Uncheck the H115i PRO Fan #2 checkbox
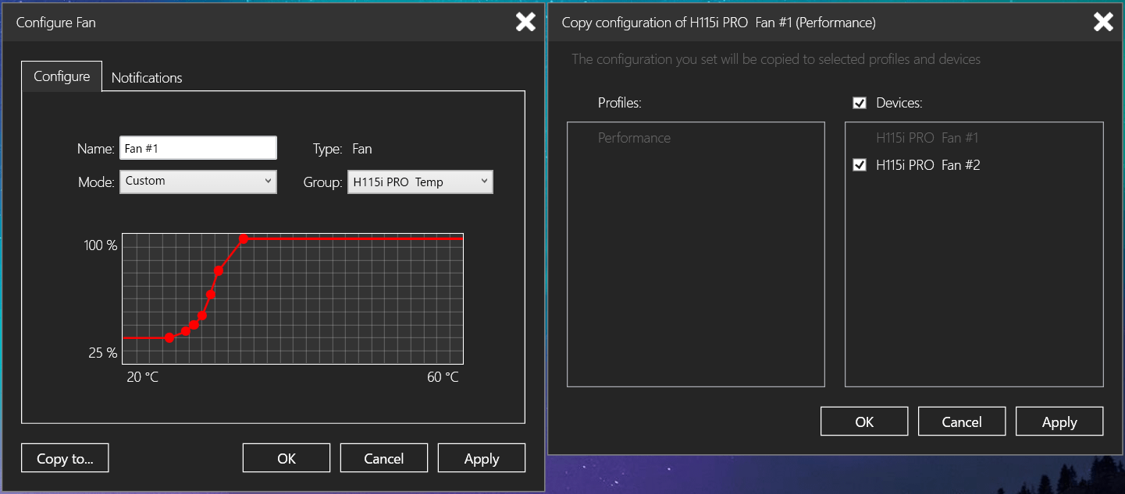 point(860,165)
